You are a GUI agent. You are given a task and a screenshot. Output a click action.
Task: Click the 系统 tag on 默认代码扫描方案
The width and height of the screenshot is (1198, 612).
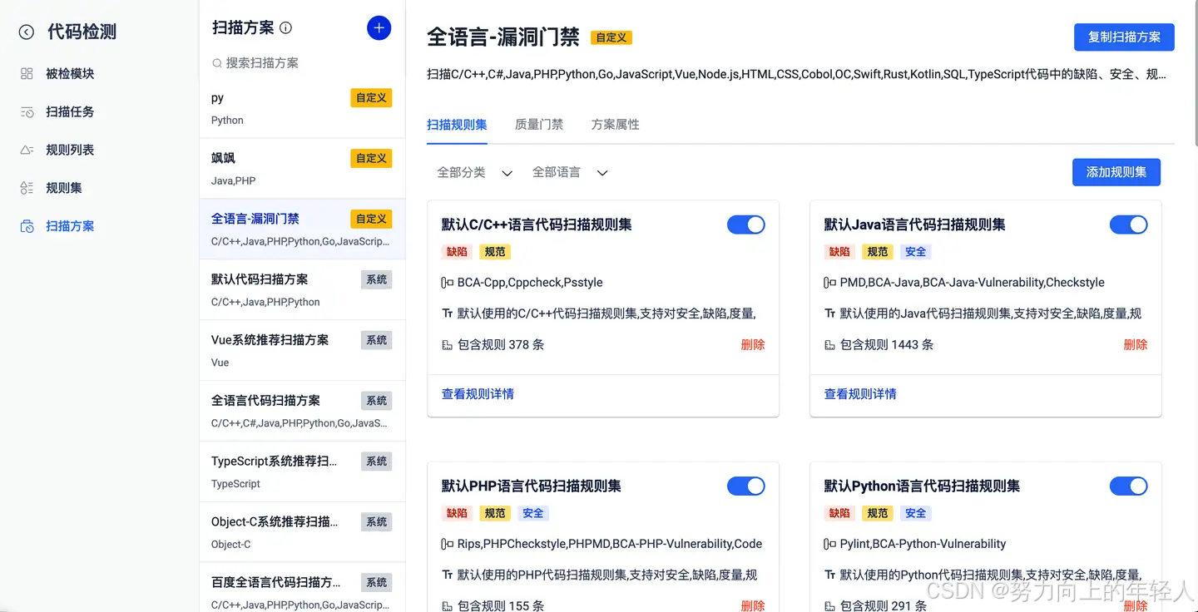[x=377, y=279]
